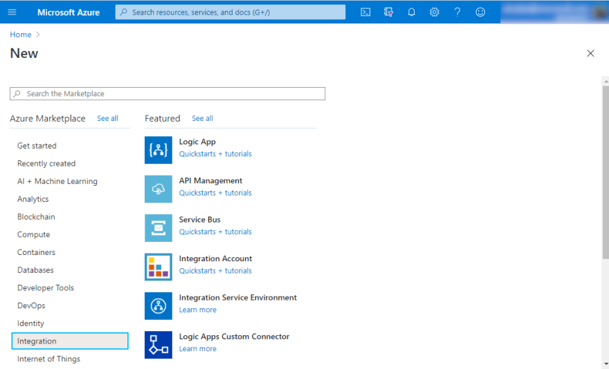Screen dimensions: 609x369
Task: Select Developer Tools category
Action: (x=46, y=288)
